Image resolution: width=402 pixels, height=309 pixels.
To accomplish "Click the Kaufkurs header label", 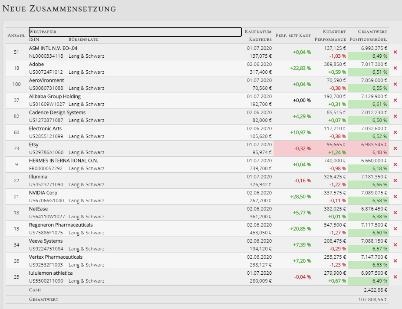I will point(260,39).
